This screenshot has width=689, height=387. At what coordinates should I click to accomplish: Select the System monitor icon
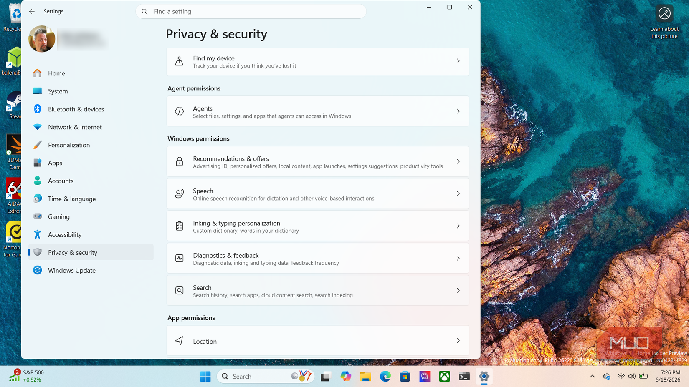coord(38,91)
